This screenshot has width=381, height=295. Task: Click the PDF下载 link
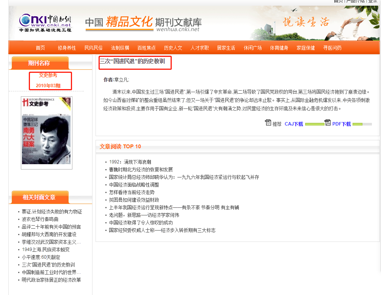point(342,124)
